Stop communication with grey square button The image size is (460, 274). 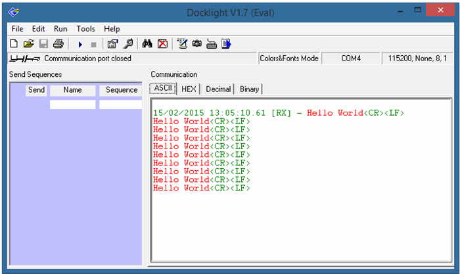93,45
